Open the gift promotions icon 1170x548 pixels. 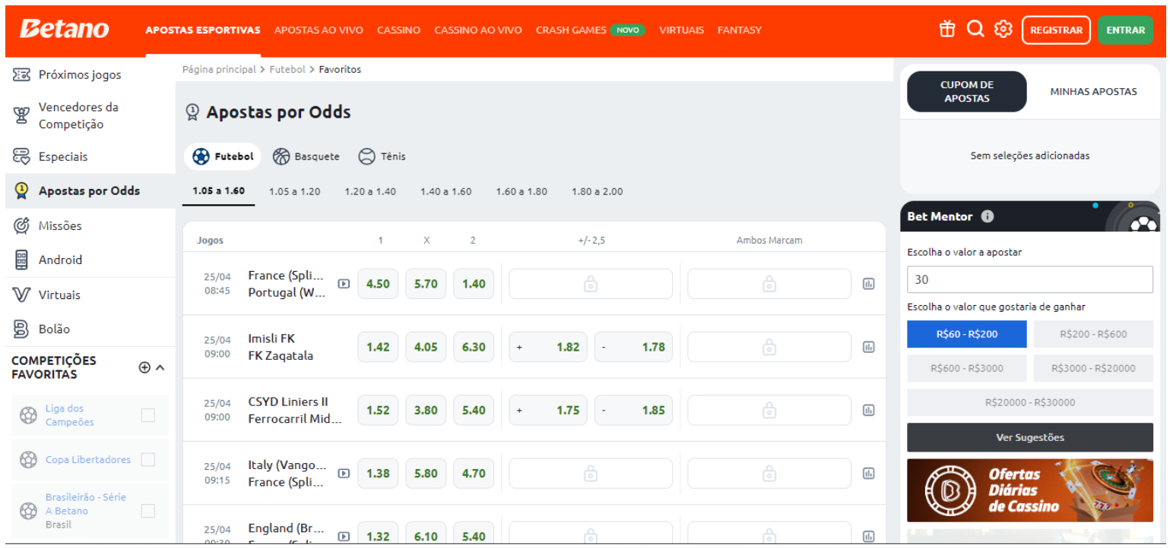947,29
